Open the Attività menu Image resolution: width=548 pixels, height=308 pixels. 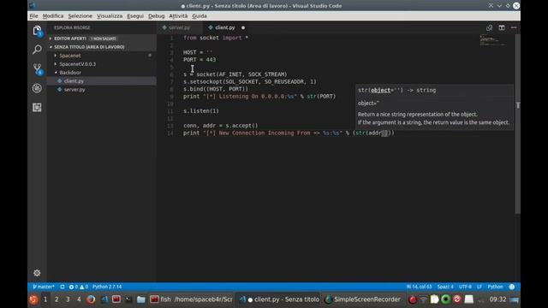coord(178,16)
